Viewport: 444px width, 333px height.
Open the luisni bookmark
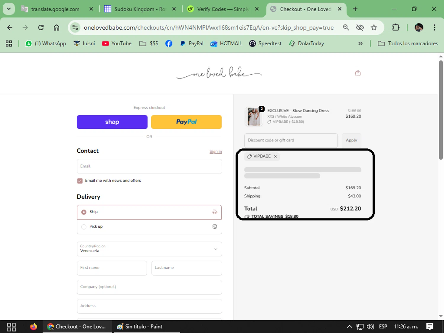84,44
